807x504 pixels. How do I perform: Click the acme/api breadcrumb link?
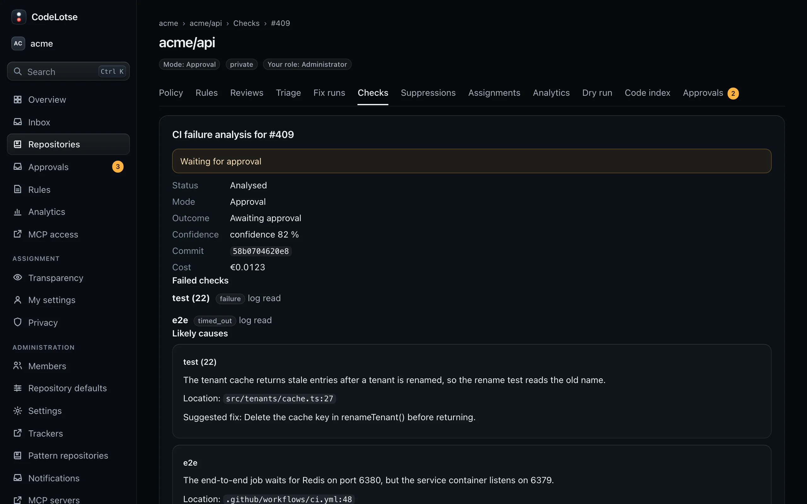206,23
